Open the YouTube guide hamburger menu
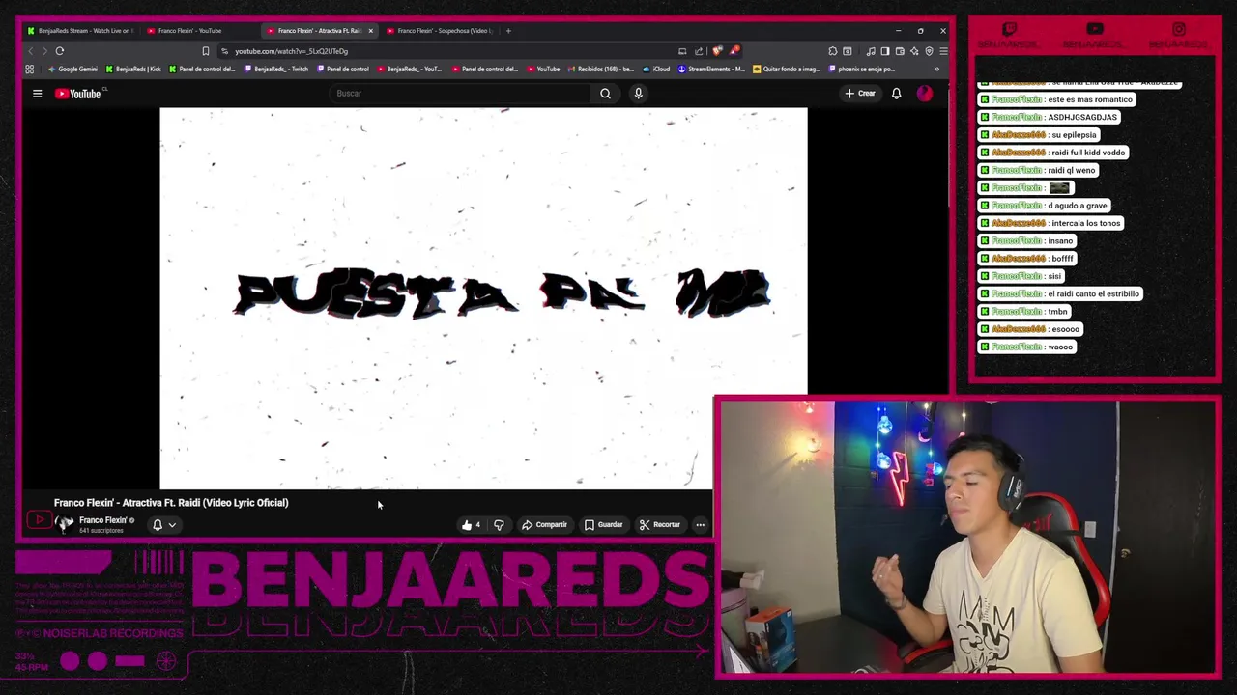The width and height of the screenshot is (1237, 695). point(37,94)
